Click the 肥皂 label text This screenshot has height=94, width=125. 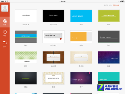pyautogui.click(x=53, y=87)
